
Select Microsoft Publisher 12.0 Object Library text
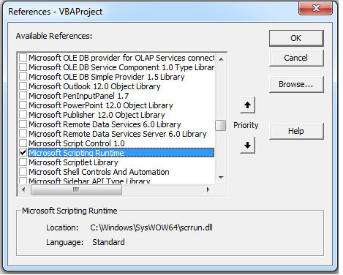click(97, 115)
